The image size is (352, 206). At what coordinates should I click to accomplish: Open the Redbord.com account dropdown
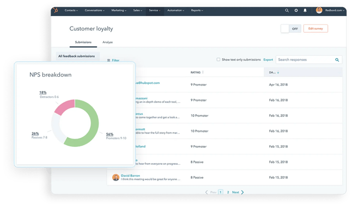click(335, 10)
